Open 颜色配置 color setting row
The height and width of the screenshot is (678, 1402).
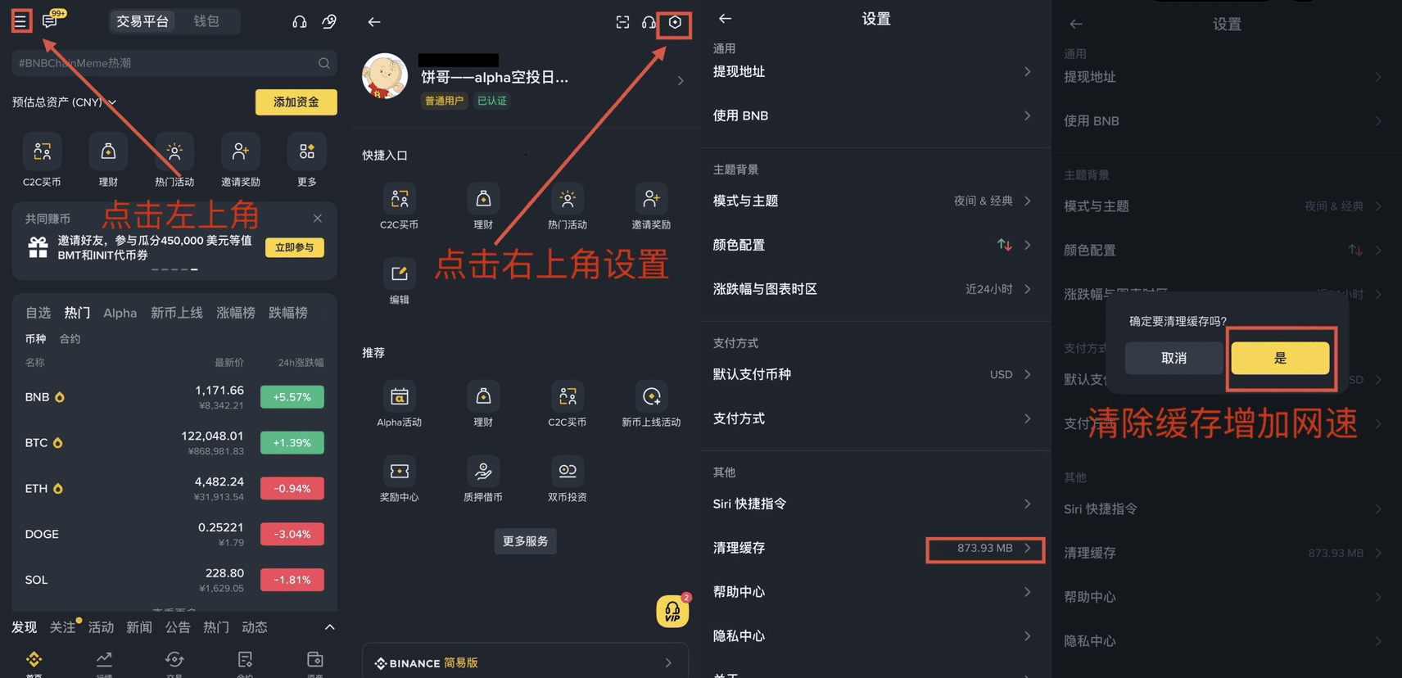pos(875,245)
